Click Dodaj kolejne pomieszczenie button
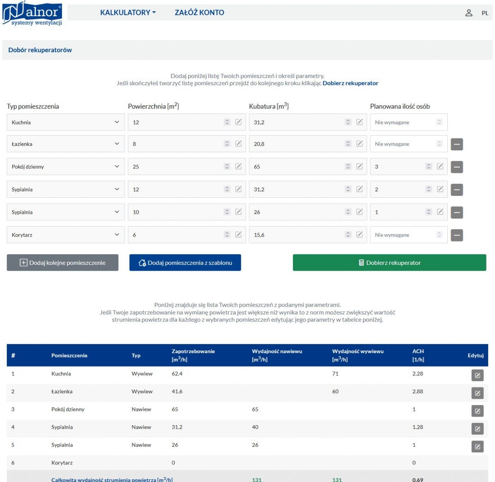 63,263
